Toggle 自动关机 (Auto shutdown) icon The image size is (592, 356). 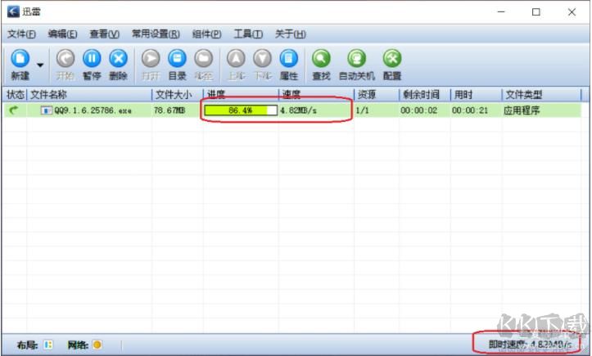pos(357,59)
